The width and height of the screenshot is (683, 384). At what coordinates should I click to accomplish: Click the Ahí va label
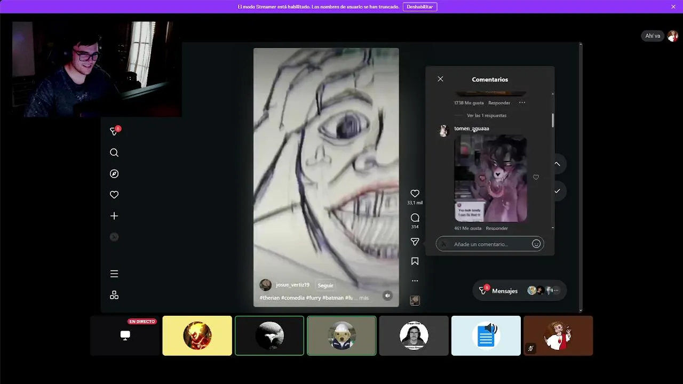click(653, 36)
